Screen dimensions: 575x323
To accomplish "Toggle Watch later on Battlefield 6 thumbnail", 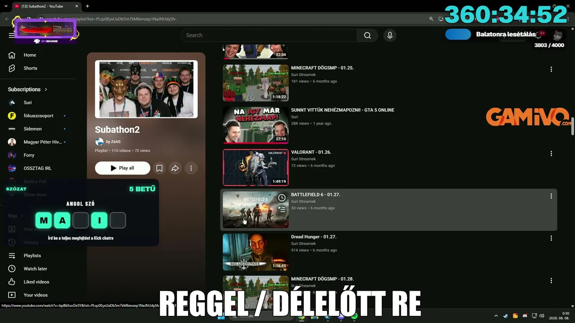I will click(282, 197).
